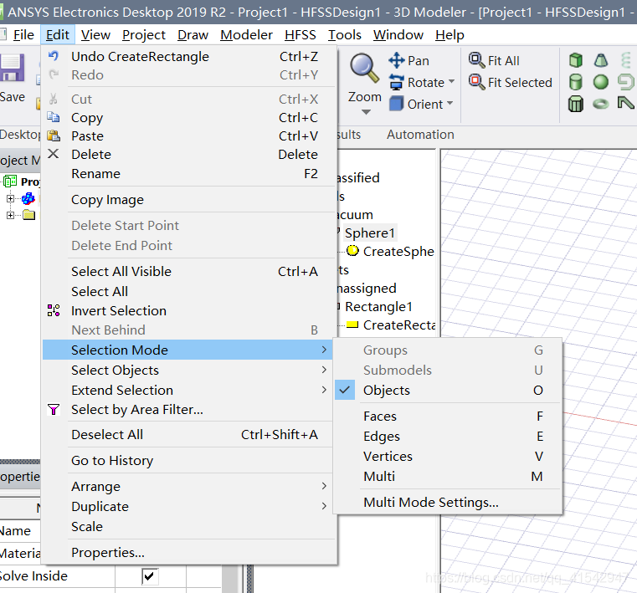Viewport: 637px width, 593px height.
Task: Open the Tools menu
Action: click(345, 35)
